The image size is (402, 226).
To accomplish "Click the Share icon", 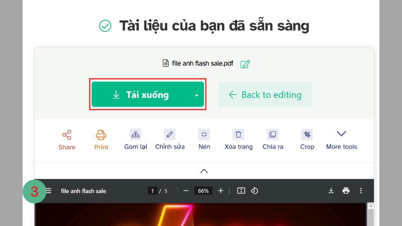I will [x=67, y=135].
